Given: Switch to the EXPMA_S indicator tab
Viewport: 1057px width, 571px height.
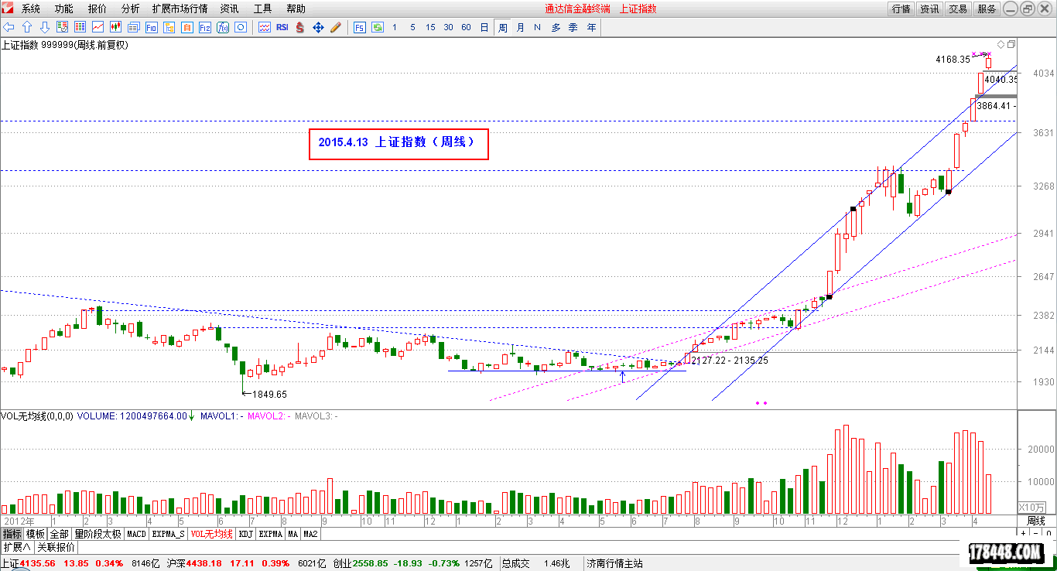Looking at the screenshot, I should (x=168, y=534).
